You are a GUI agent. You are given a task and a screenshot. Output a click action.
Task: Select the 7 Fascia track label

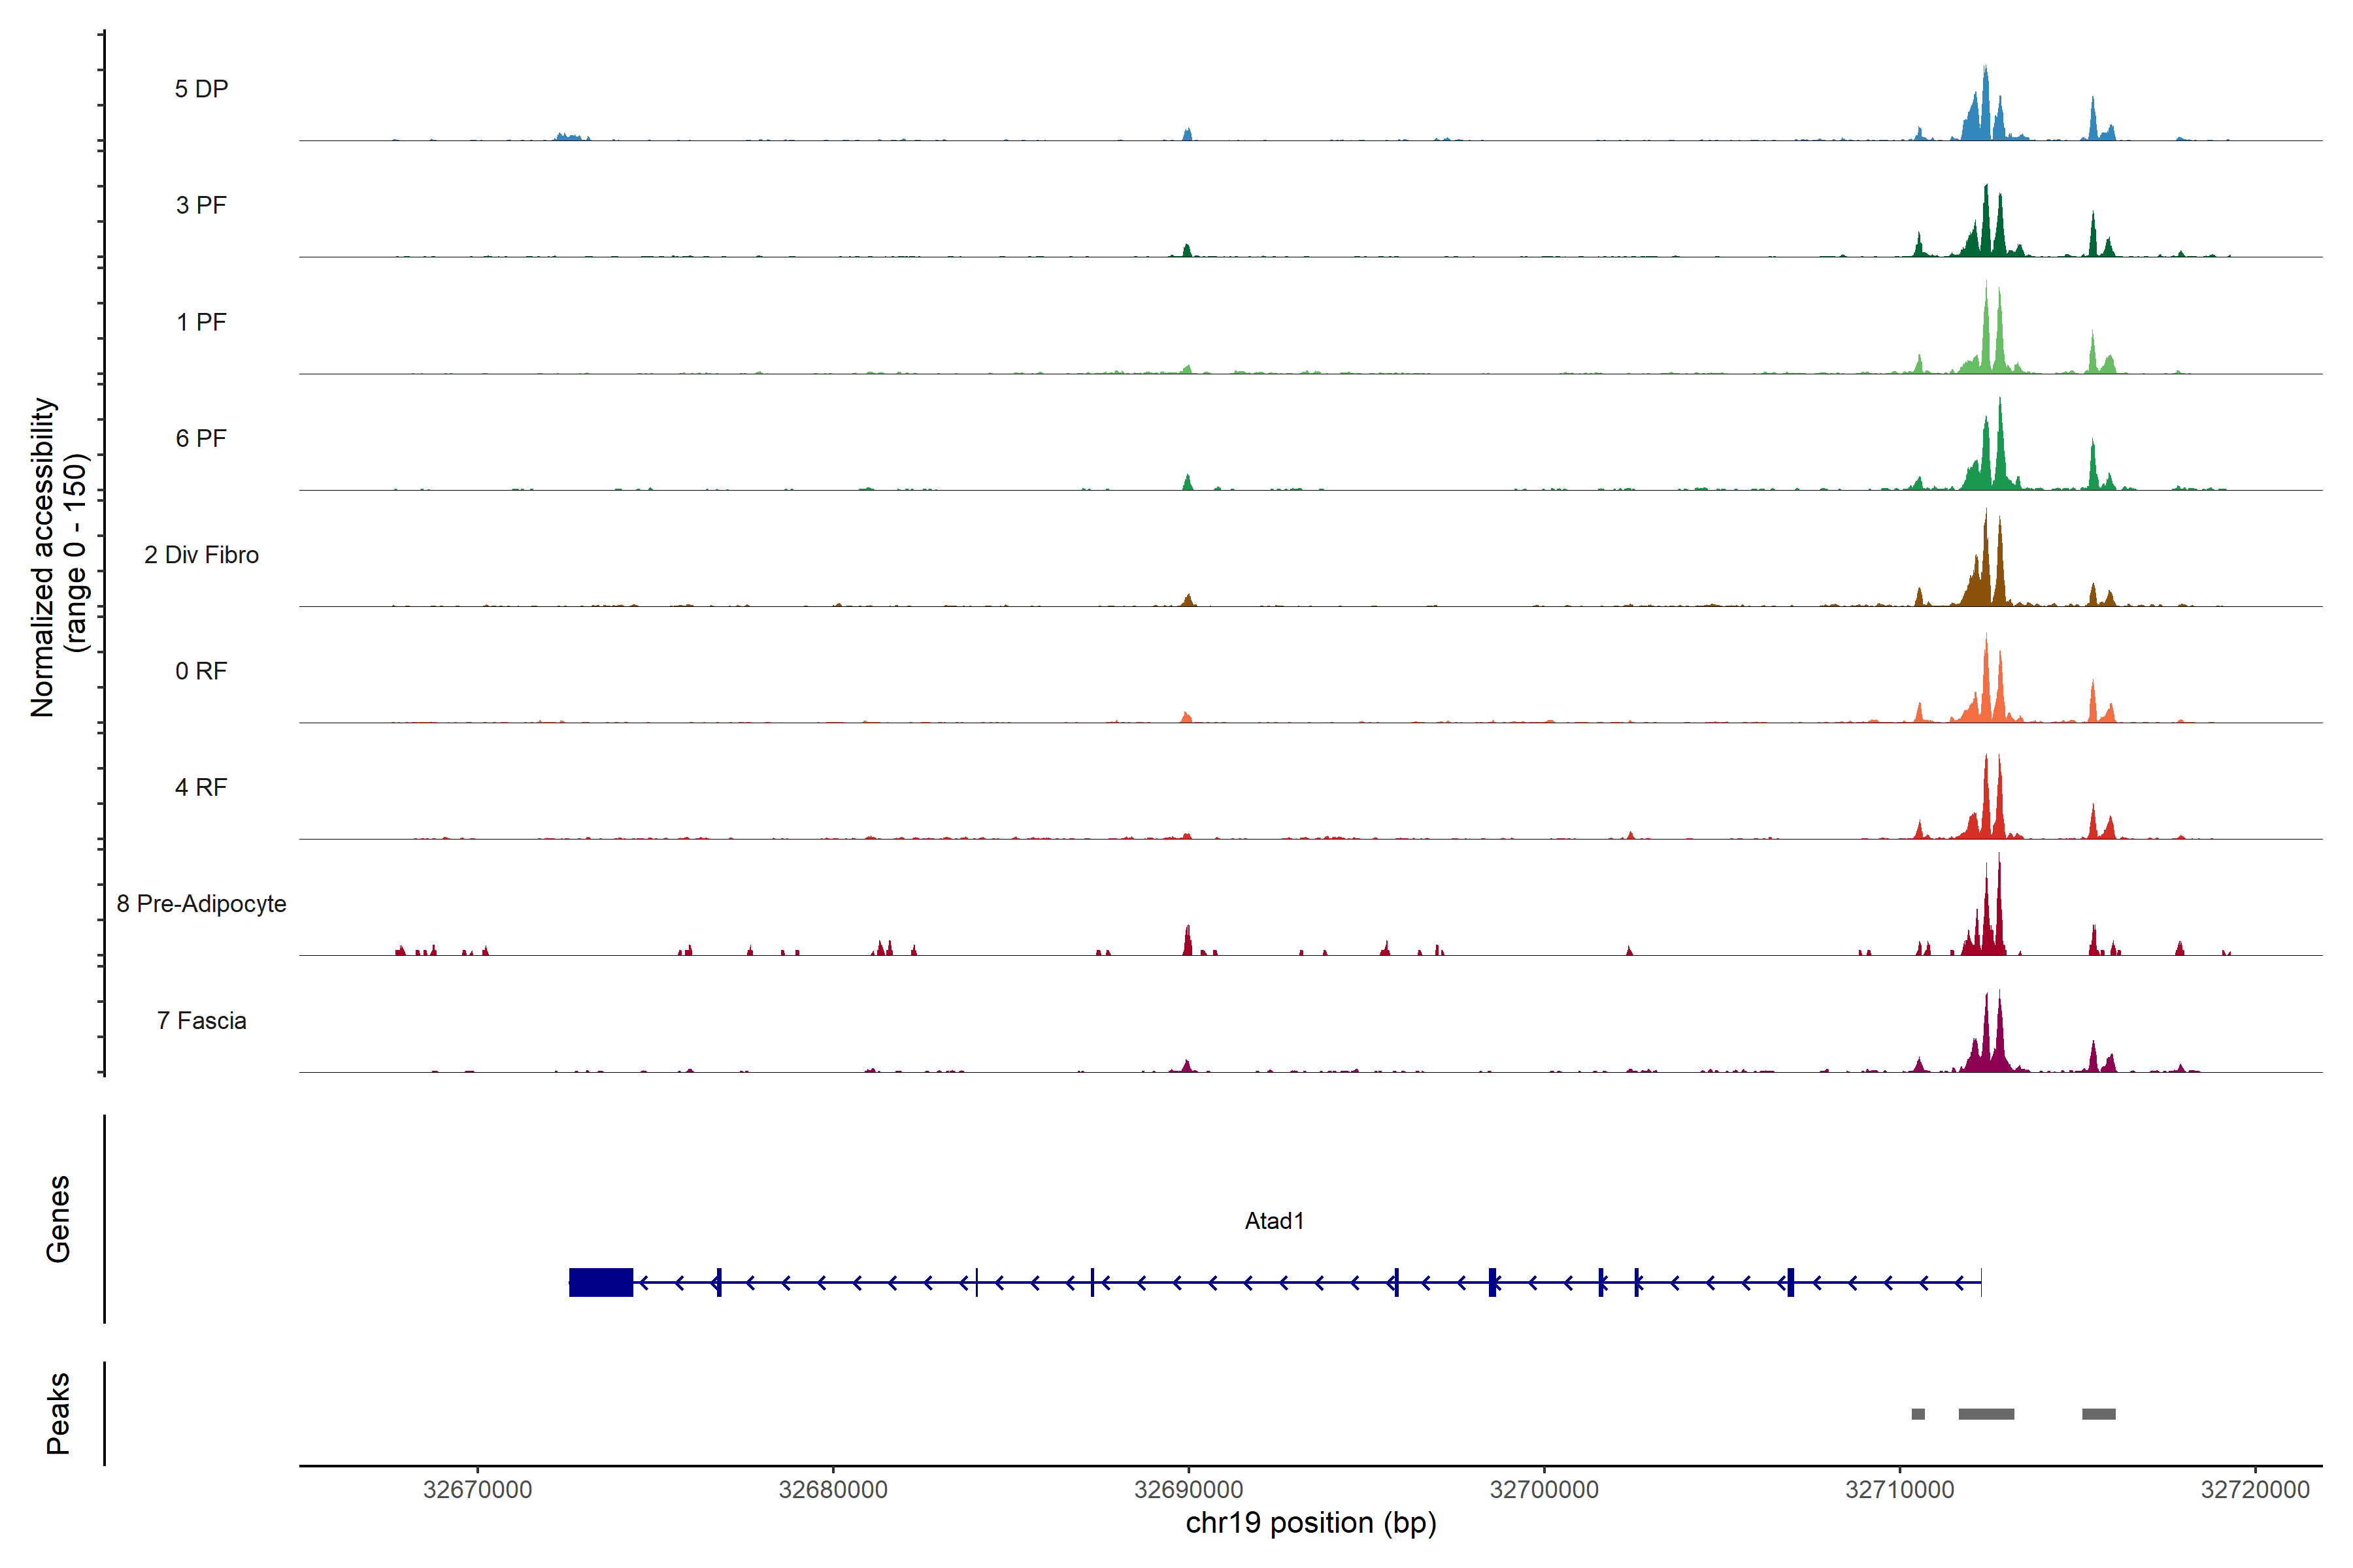201,1020
